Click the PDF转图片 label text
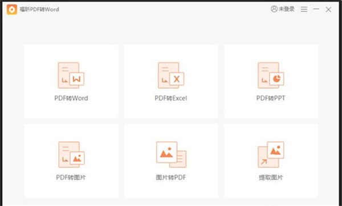This screenshot has width=342, height=206. (x=71, y=178)
